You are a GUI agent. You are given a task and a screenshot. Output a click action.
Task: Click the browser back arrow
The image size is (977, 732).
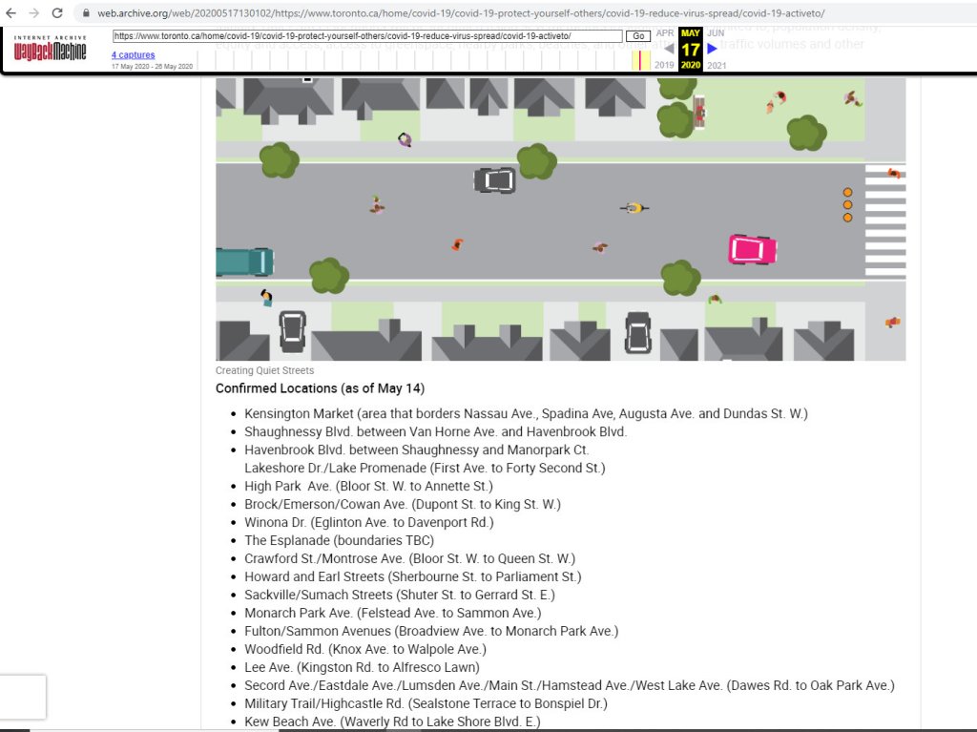(x=11, y=13)
